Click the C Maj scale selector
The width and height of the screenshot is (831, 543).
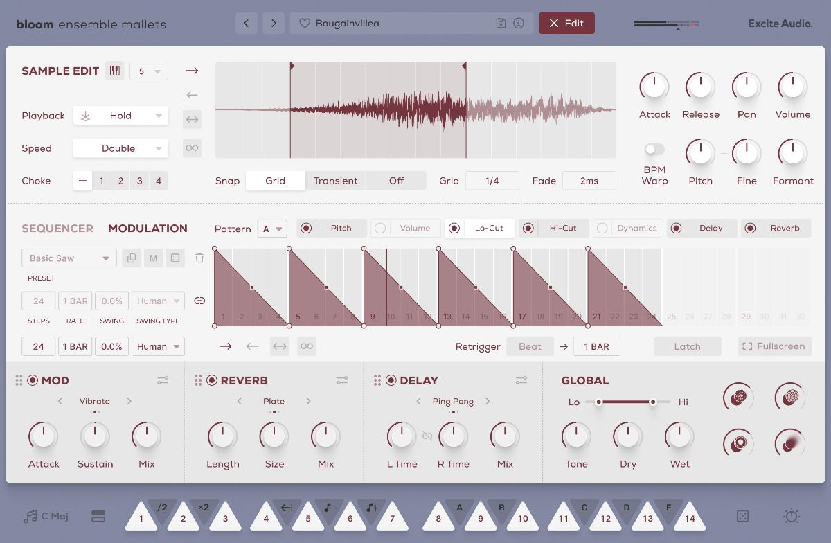(x=46, y=517)
